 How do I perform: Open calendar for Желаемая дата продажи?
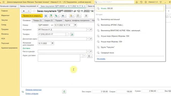(52, 43)
